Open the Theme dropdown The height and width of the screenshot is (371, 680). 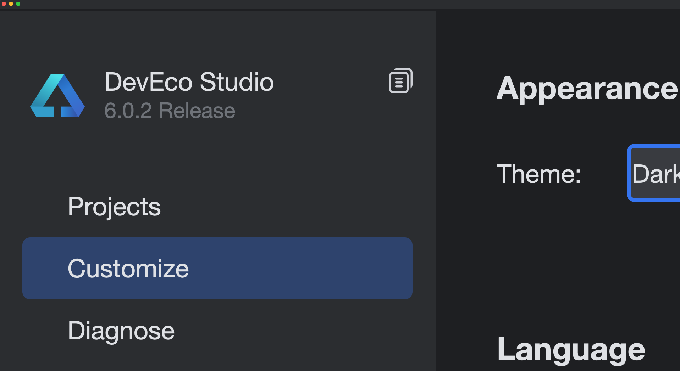[x=654, y=173]
